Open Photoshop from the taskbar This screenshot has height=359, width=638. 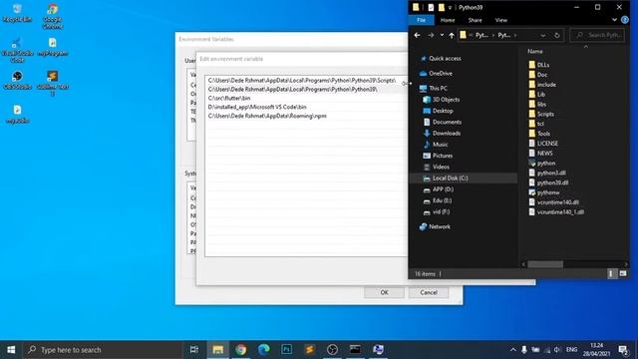pos(286,350)
